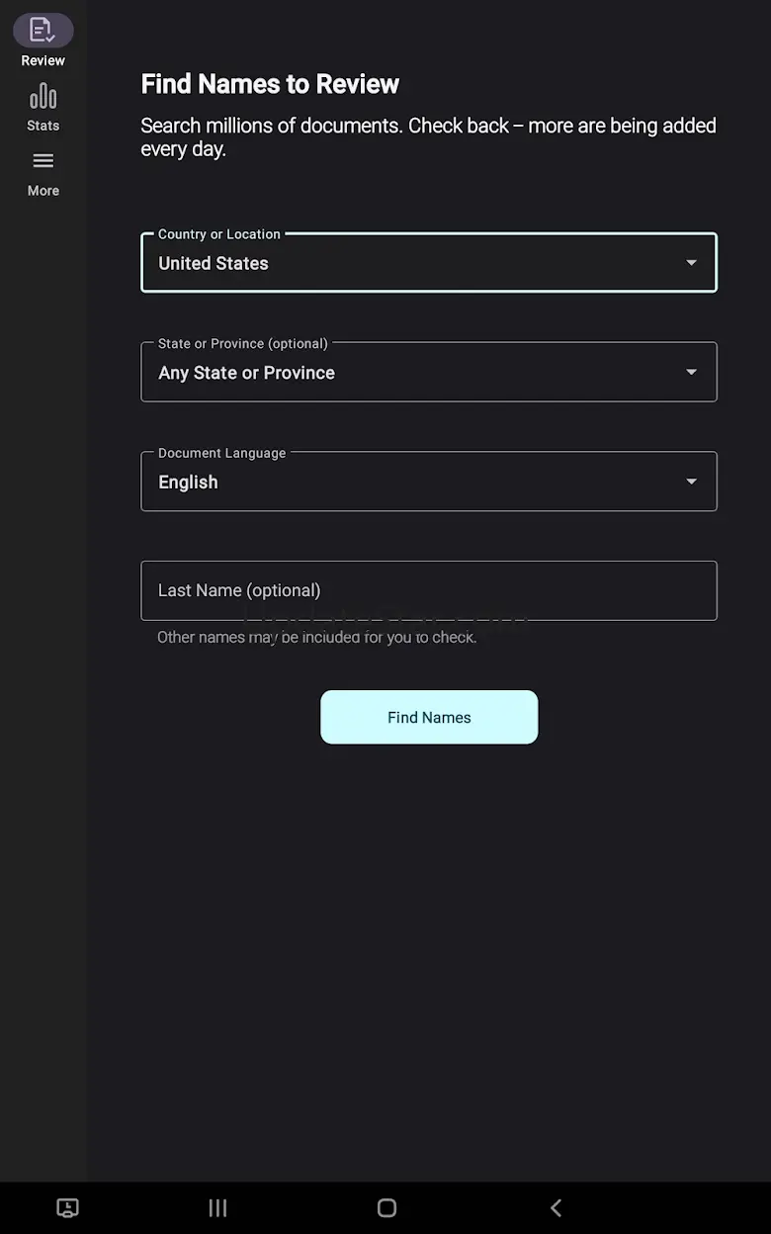The image size is (771, 1234).
Task: Tap the bottom-left screen assistant icon
Action: pyautogui.click(x=67, y=1207)
